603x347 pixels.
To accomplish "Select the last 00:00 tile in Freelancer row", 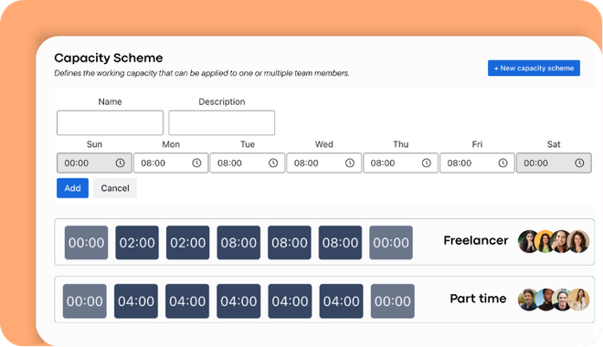I will click(x=391, y=243).
